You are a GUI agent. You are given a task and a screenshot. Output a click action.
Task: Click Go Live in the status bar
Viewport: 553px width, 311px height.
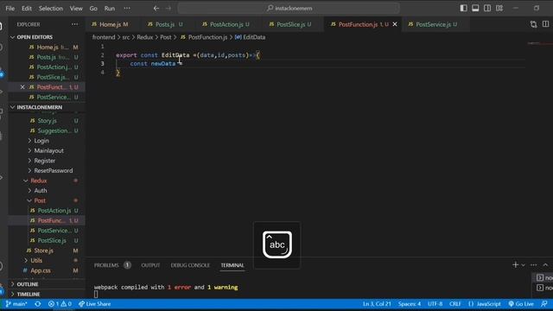521,304
